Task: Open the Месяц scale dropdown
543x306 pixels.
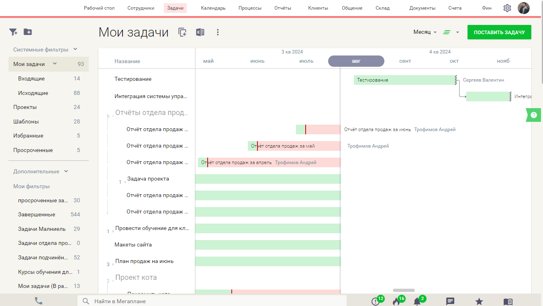Action: pos(425,32)
